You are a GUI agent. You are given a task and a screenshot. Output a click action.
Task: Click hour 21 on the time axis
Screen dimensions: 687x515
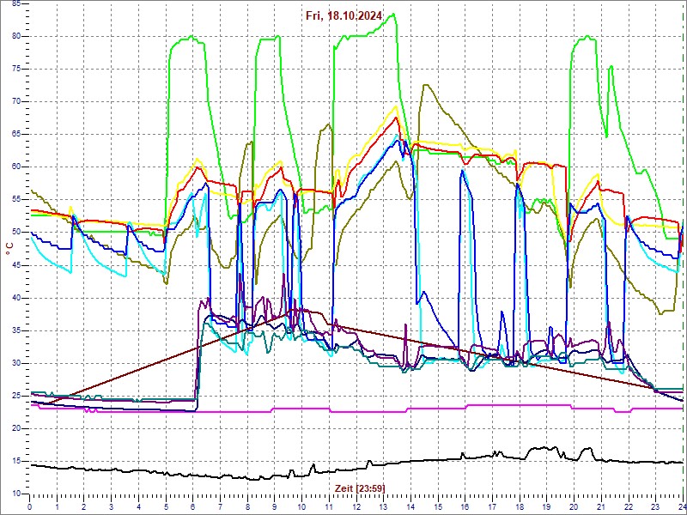[601, 506]
